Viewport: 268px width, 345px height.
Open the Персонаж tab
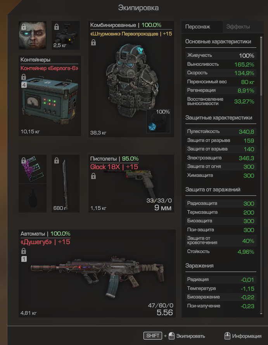point(198,27)
